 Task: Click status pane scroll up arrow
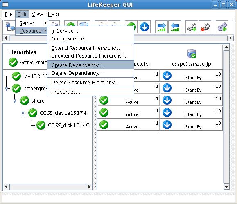pyautogui.click(x=226, y=47)
